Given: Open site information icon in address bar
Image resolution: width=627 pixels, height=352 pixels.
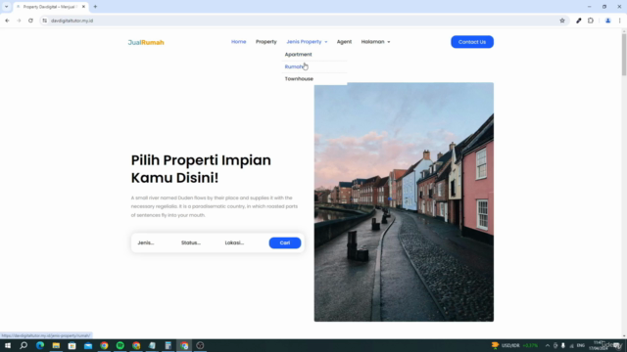Looking at the screenshot, I should pyautogui.click(x=44, y=21).
